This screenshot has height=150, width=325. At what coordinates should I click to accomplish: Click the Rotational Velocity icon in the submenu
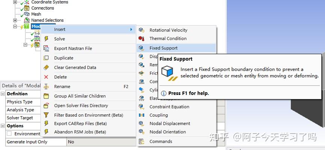[x=141, y=30]
